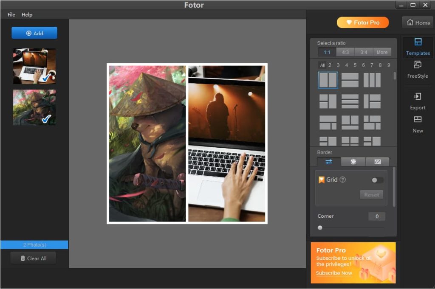Click the Clear All button

click(x=33, y=258)
